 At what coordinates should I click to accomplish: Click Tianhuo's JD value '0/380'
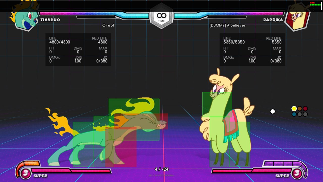[x=102, y=61]
